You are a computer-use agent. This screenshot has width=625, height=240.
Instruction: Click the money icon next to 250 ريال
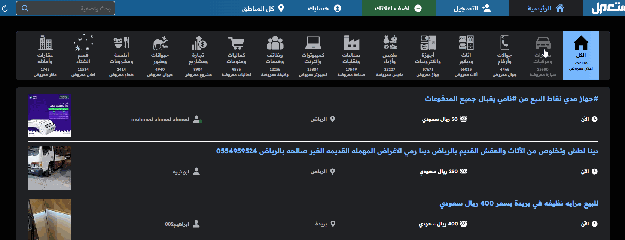coord(464,172)
